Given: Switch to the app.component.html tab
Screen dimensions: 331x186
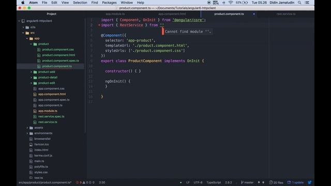Looking at the screenshot, I should 172,14.
